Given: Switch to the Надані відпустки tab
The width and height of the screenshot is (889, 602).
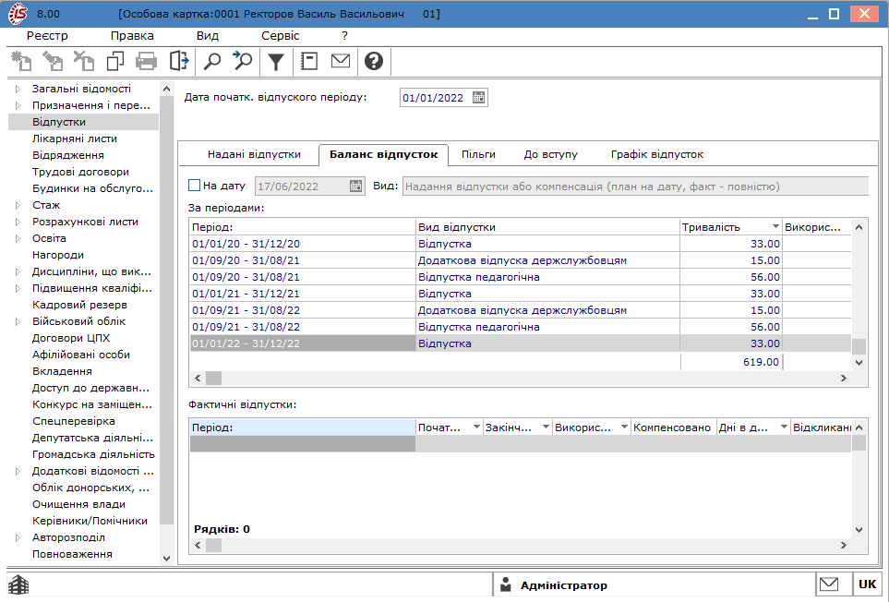Looking at the screenshot, I should coord(254,154).
